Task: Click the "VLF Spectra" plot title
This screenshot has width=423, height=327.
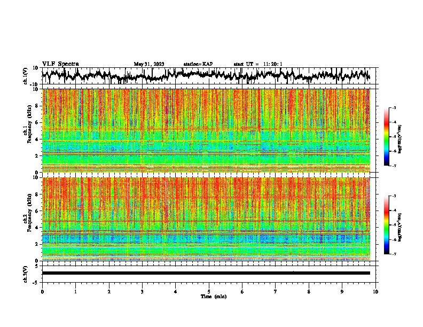Action: point(60,64)
